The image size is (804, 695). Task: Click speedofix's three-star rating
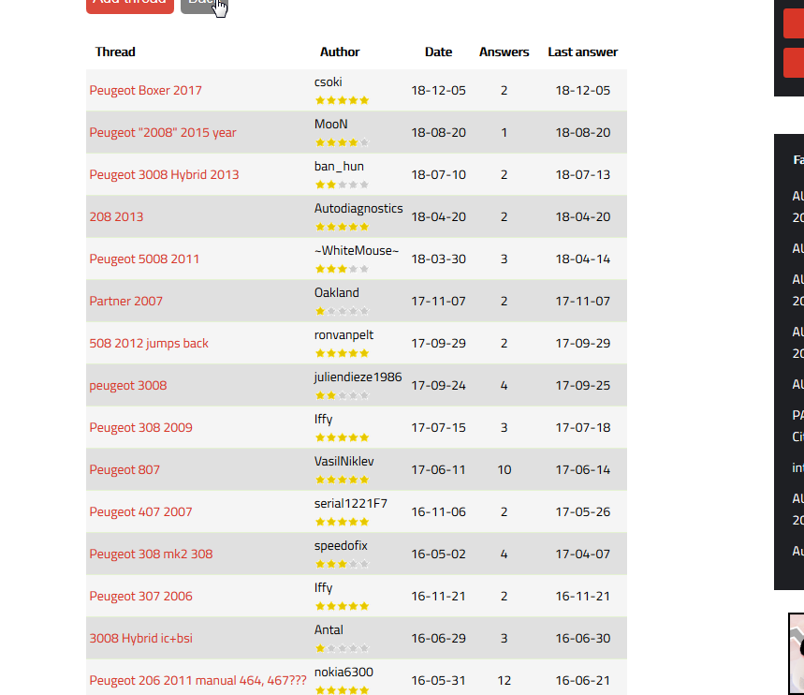pyautogui.click(x=342, y=564)
